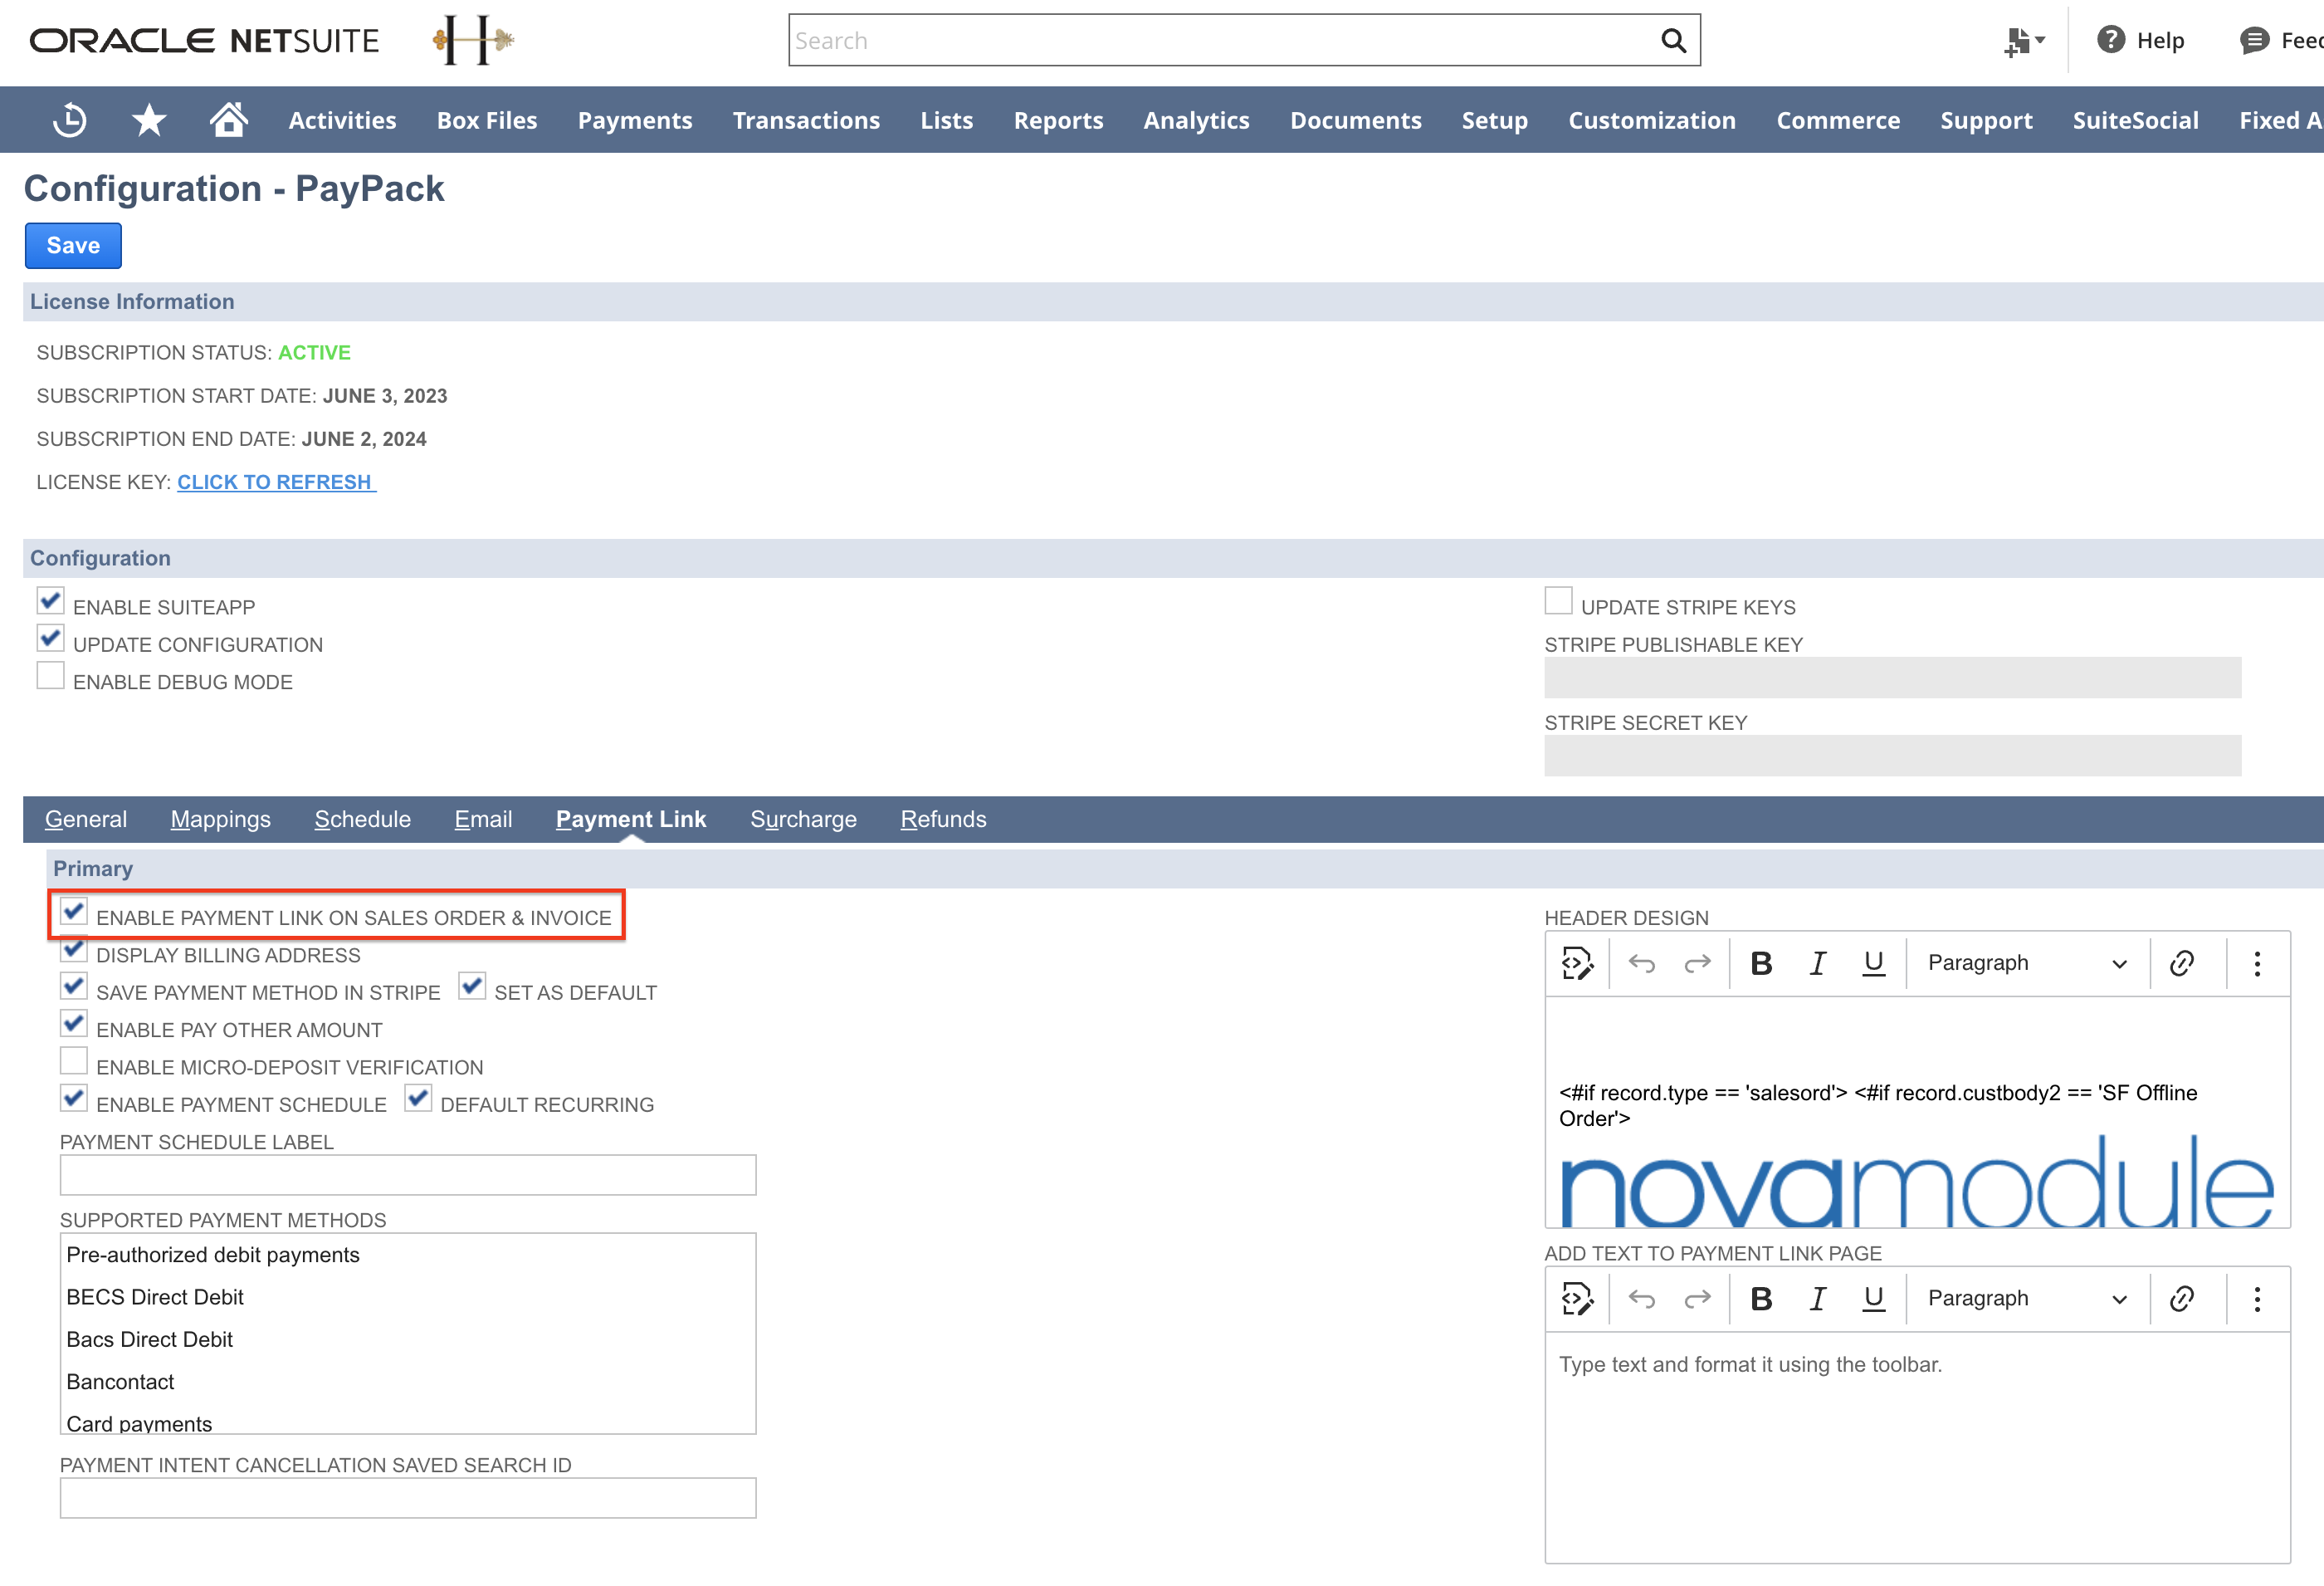Screen dimensions: 2324x1586
Task: Open the Create New plus-document icon
Action: pos(2025,41)
